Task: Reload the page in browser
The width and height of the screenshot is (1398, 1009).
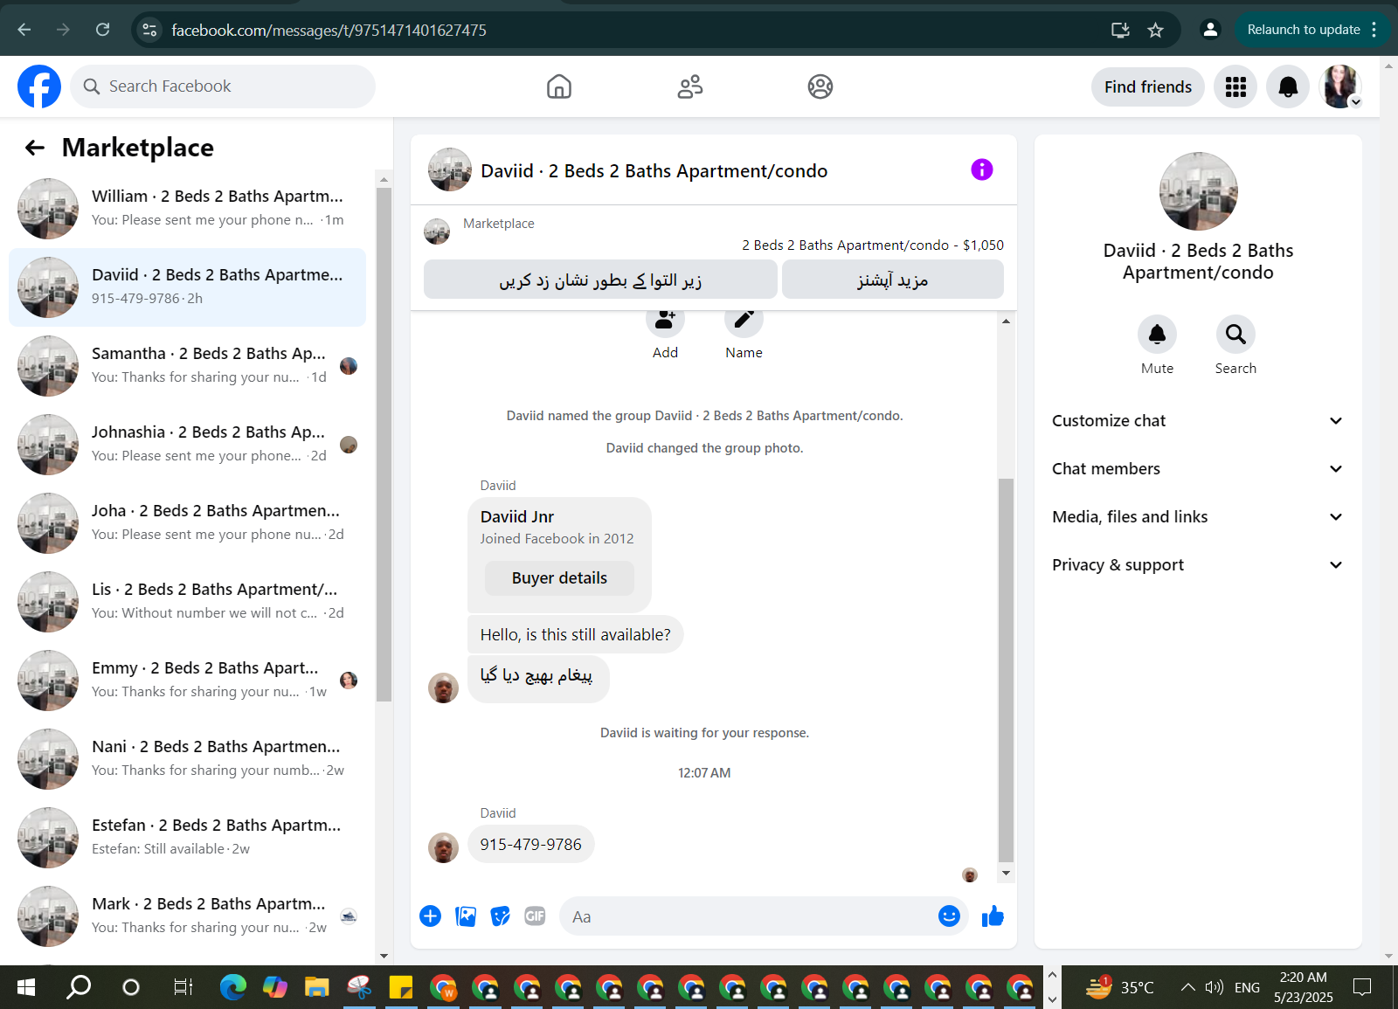Action: [x=102, y=30]
